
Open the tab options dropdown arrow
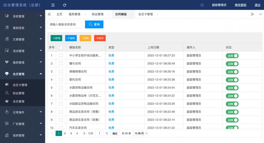coord(260,14)
